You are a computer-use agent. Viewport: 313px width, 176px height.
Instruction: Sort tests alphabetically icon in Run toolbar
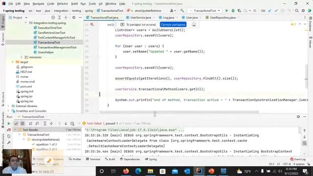[30, 124]
